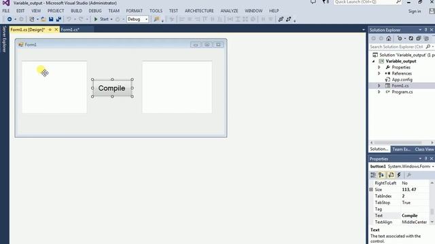Open the PROJECT menu
The width and height of the screenshot is (435, 244).
coord(56,11)
